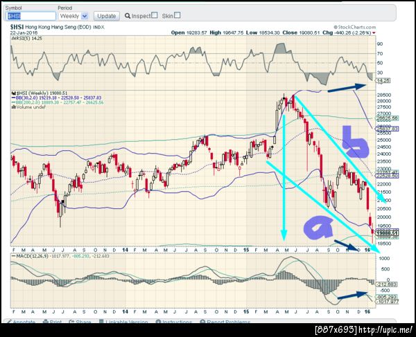Open the Instructions link
The width and height of the screenshot is (416, 337).
(x=174, y=322)
